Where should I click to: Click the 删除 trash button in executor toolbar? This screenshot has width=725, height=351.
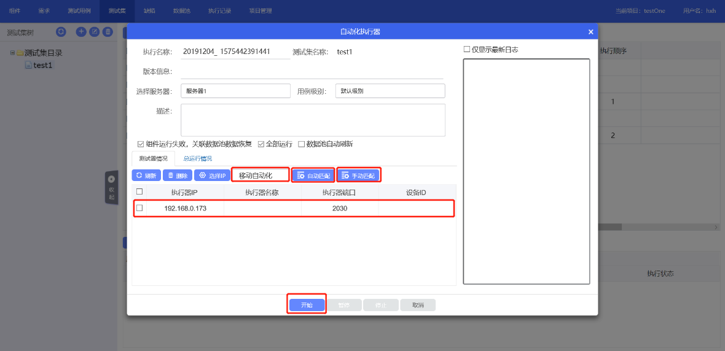[x=178, y=175]
